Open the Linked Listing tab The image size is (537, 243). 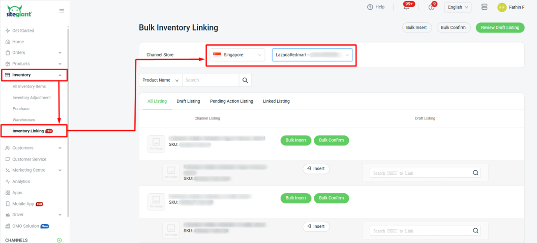[x=276, y=101]
